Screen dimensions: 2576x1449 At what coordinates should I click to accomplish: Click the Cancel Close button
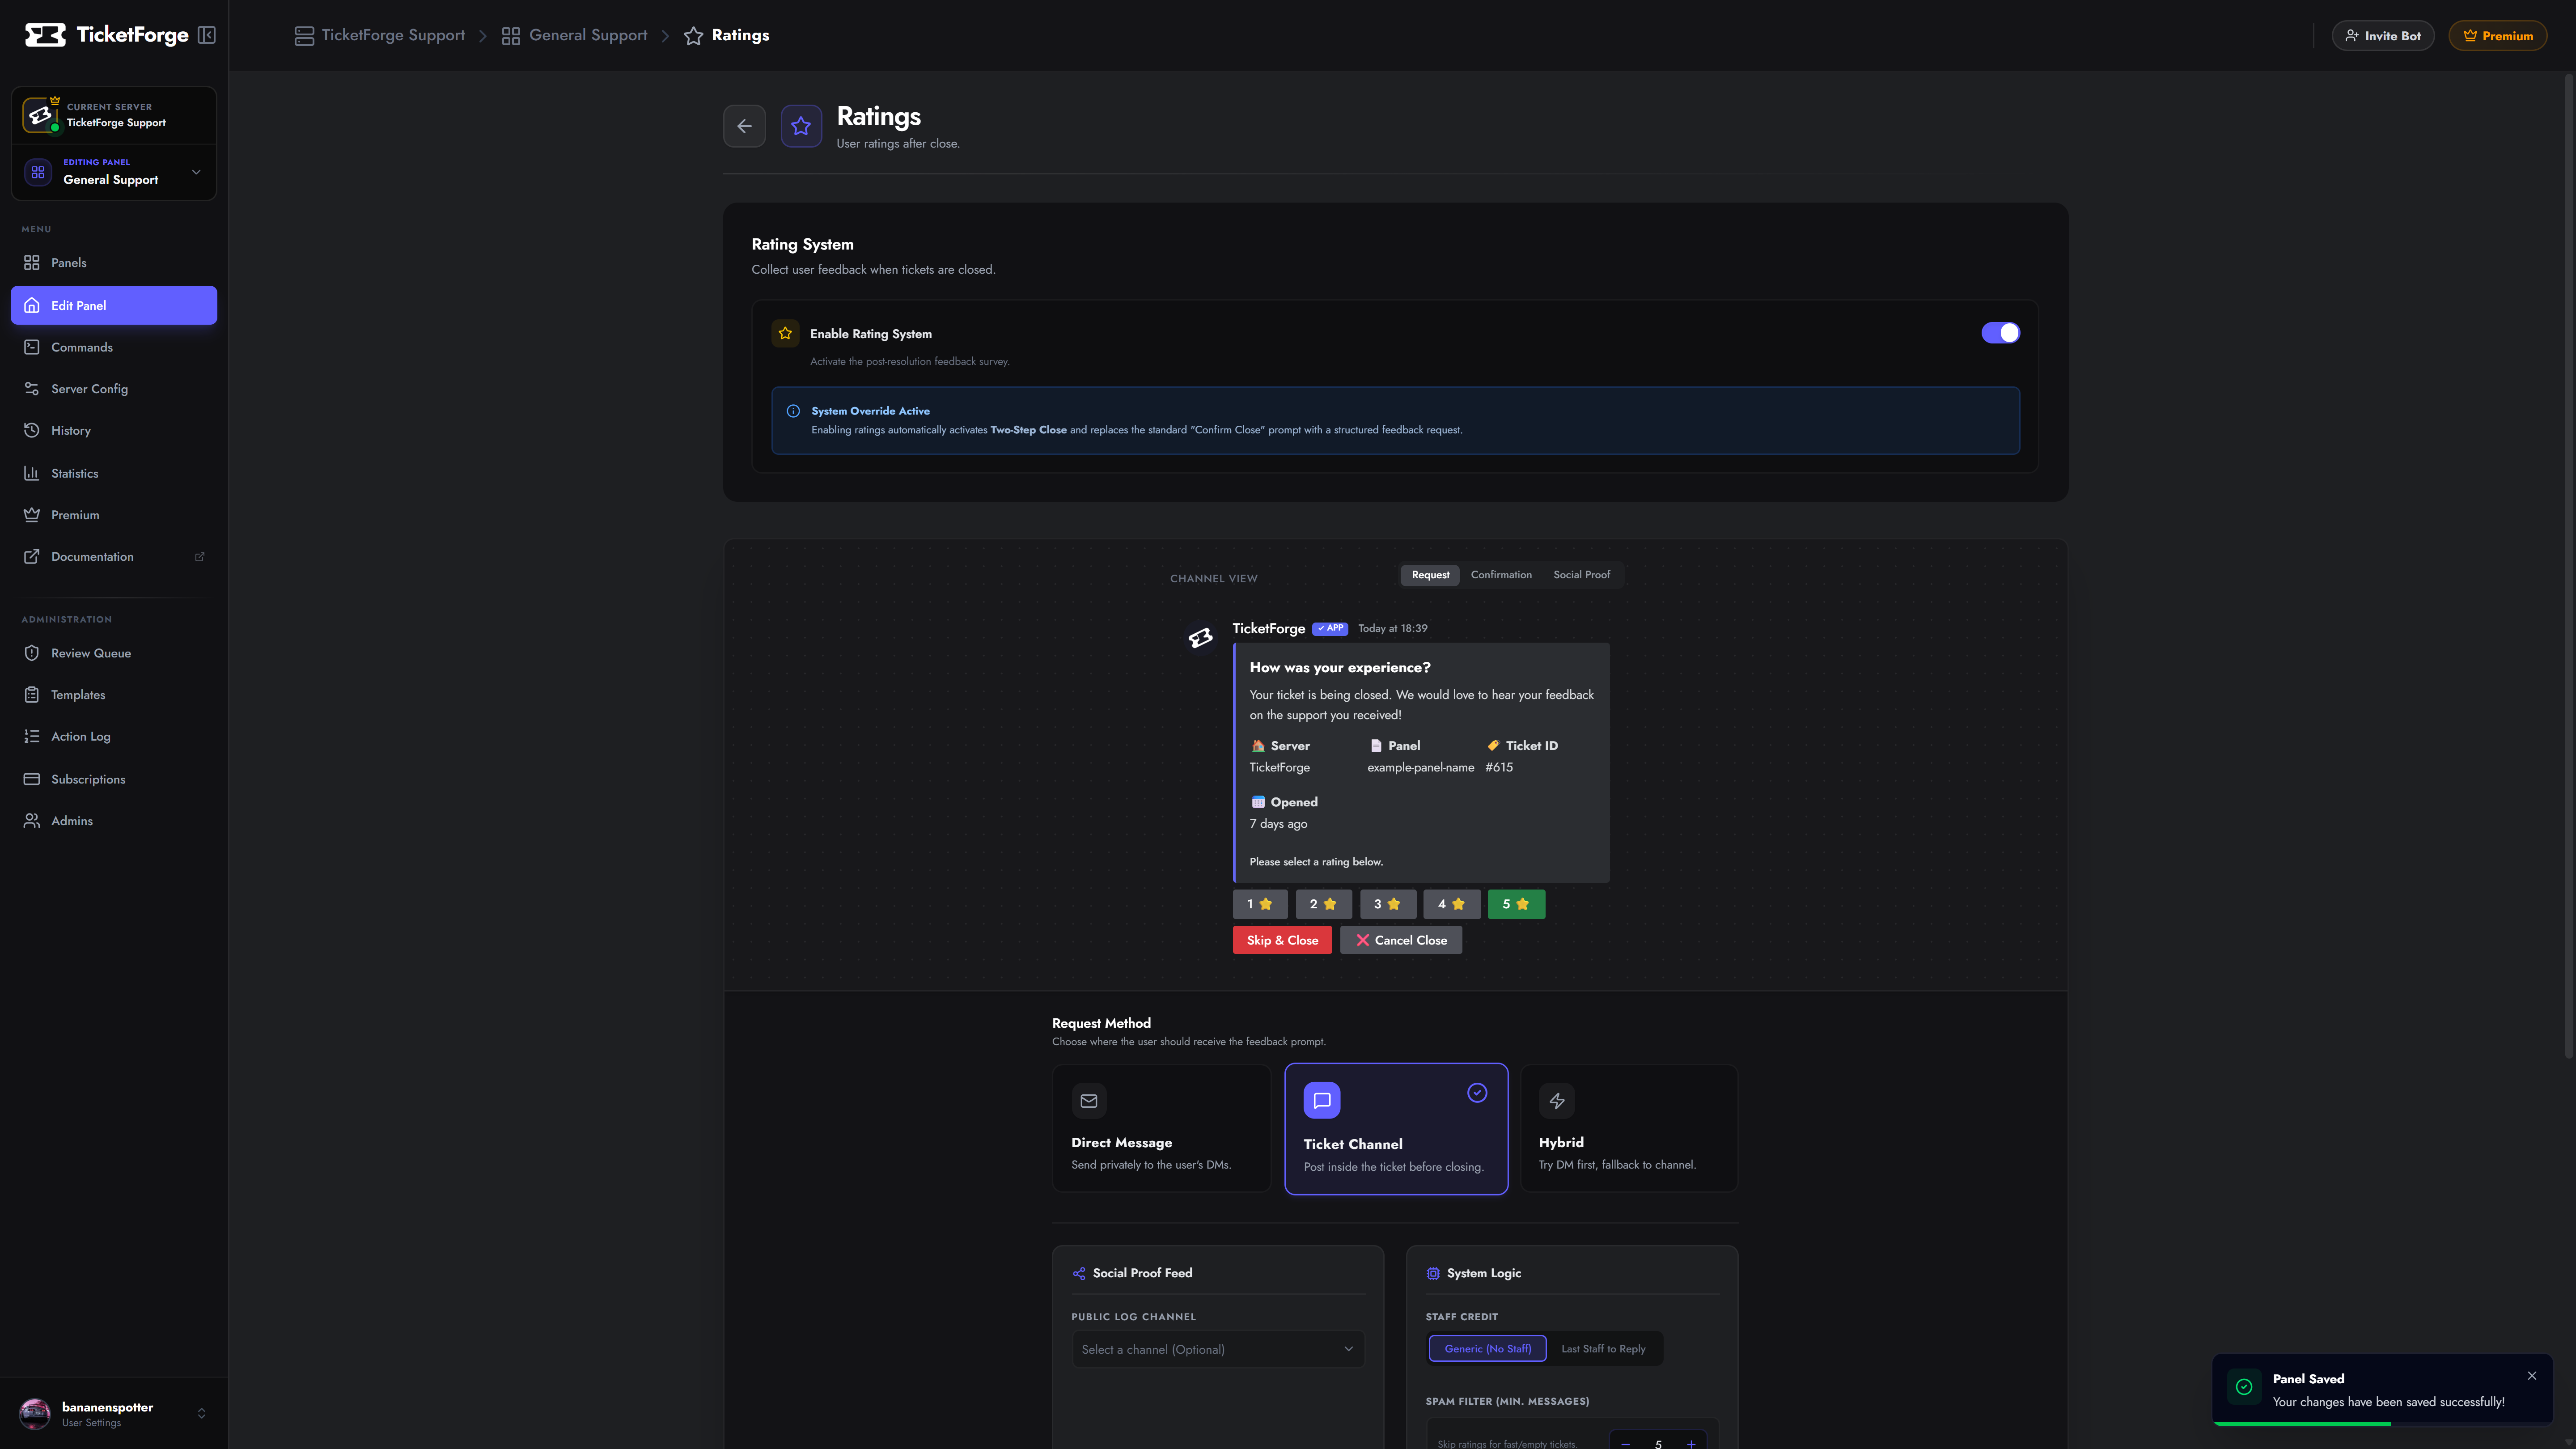click(x=1401, y=940)
